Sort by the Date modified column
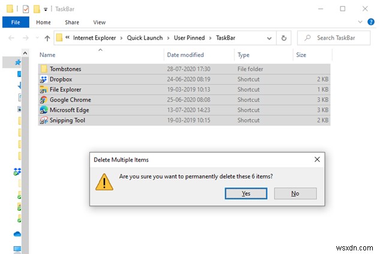The image size is (380, 254). (185, 55)
